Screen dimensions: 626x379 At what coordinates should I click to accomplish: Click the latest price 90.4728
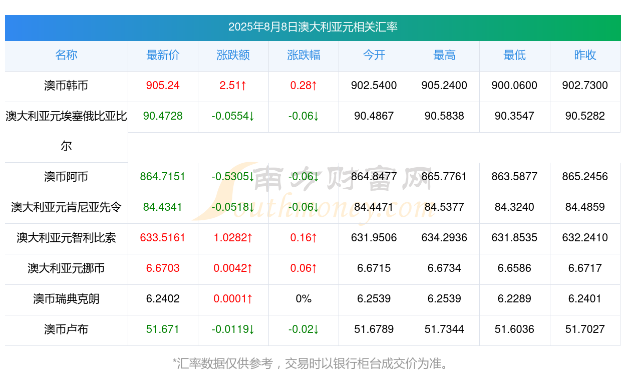tap(163, 116)
